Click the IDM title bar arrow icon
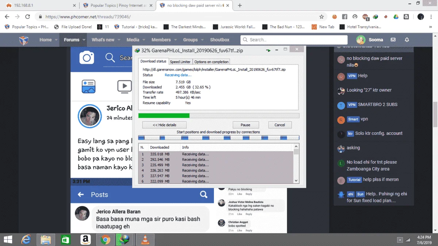The height and width of the screenshot is (246, 438). (x=269, y=50)
